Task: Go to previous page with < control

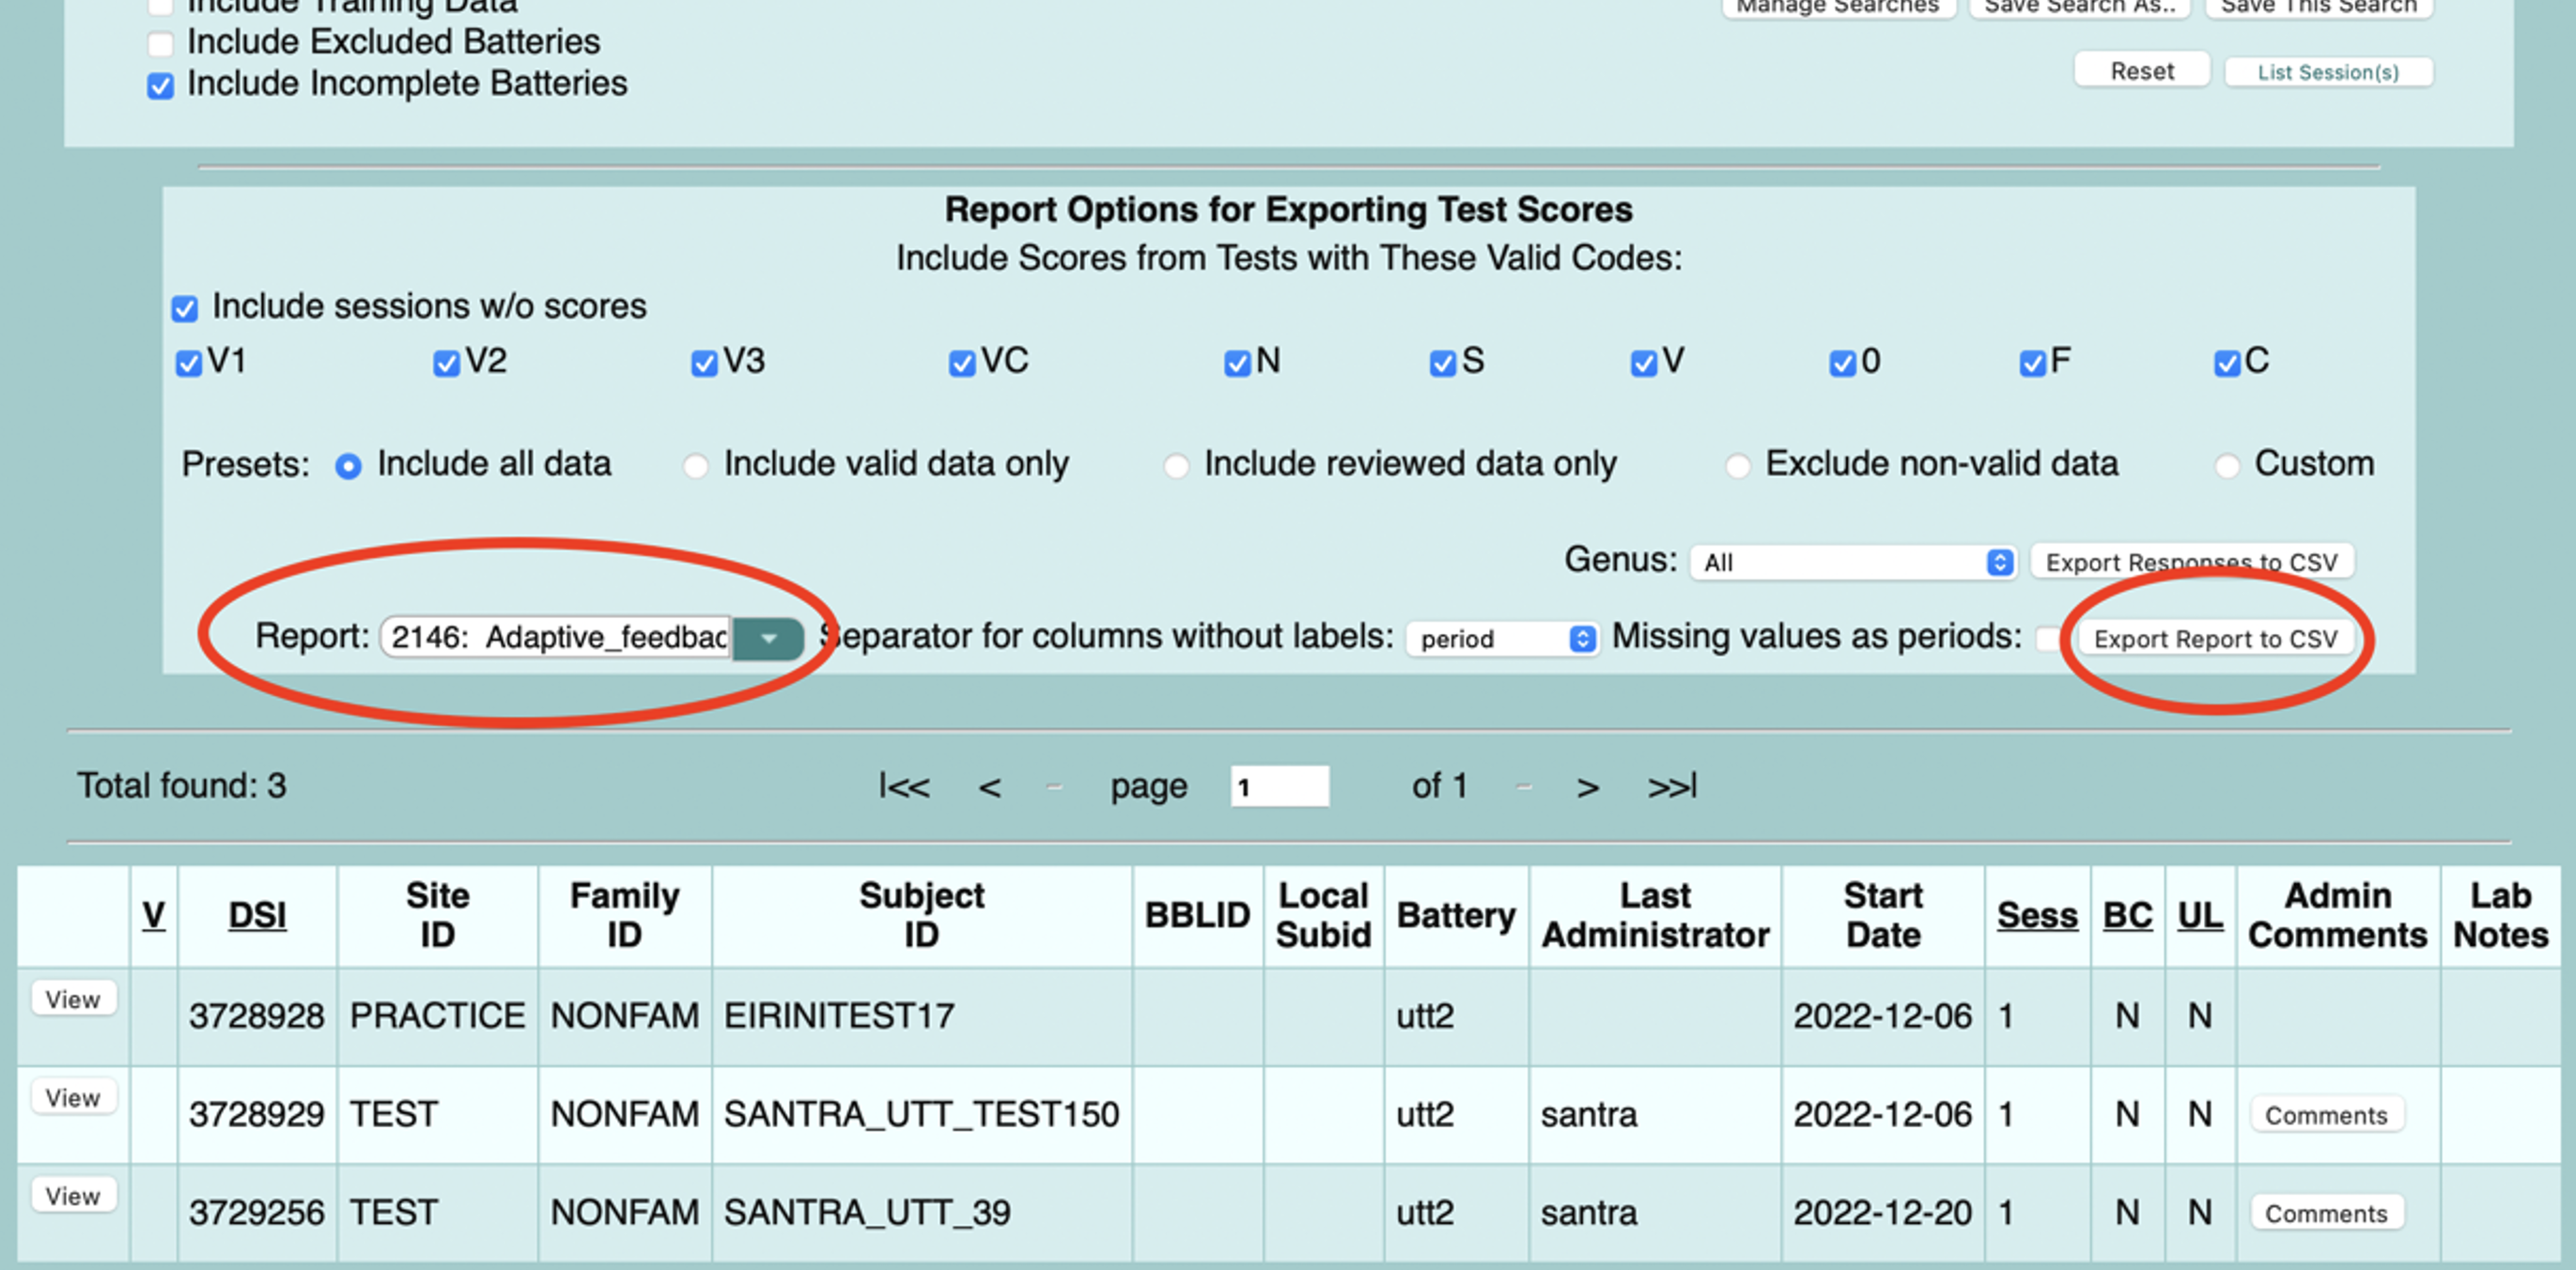Action: click(989, 788)
